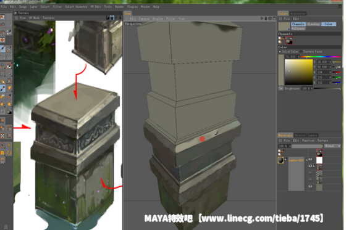
Task: Open the Function menu in the Materials panel
Action: pos(308,141)
